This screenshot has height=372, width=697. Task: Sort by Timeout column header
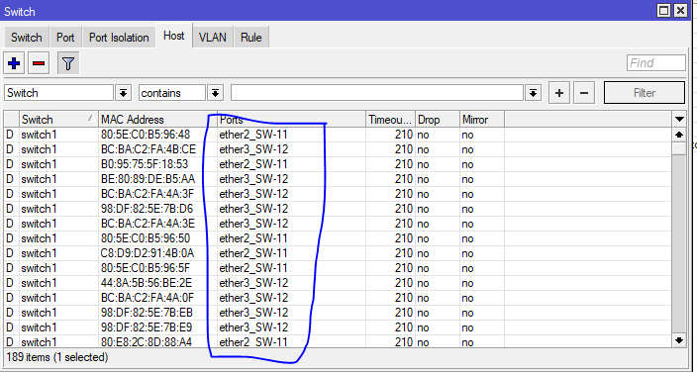pyautogui.click(x=390, y=119)
